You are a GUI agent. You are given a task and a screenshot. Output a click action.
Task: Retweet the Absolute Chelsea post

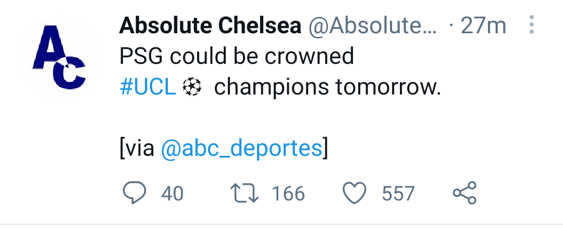point(244,193)
